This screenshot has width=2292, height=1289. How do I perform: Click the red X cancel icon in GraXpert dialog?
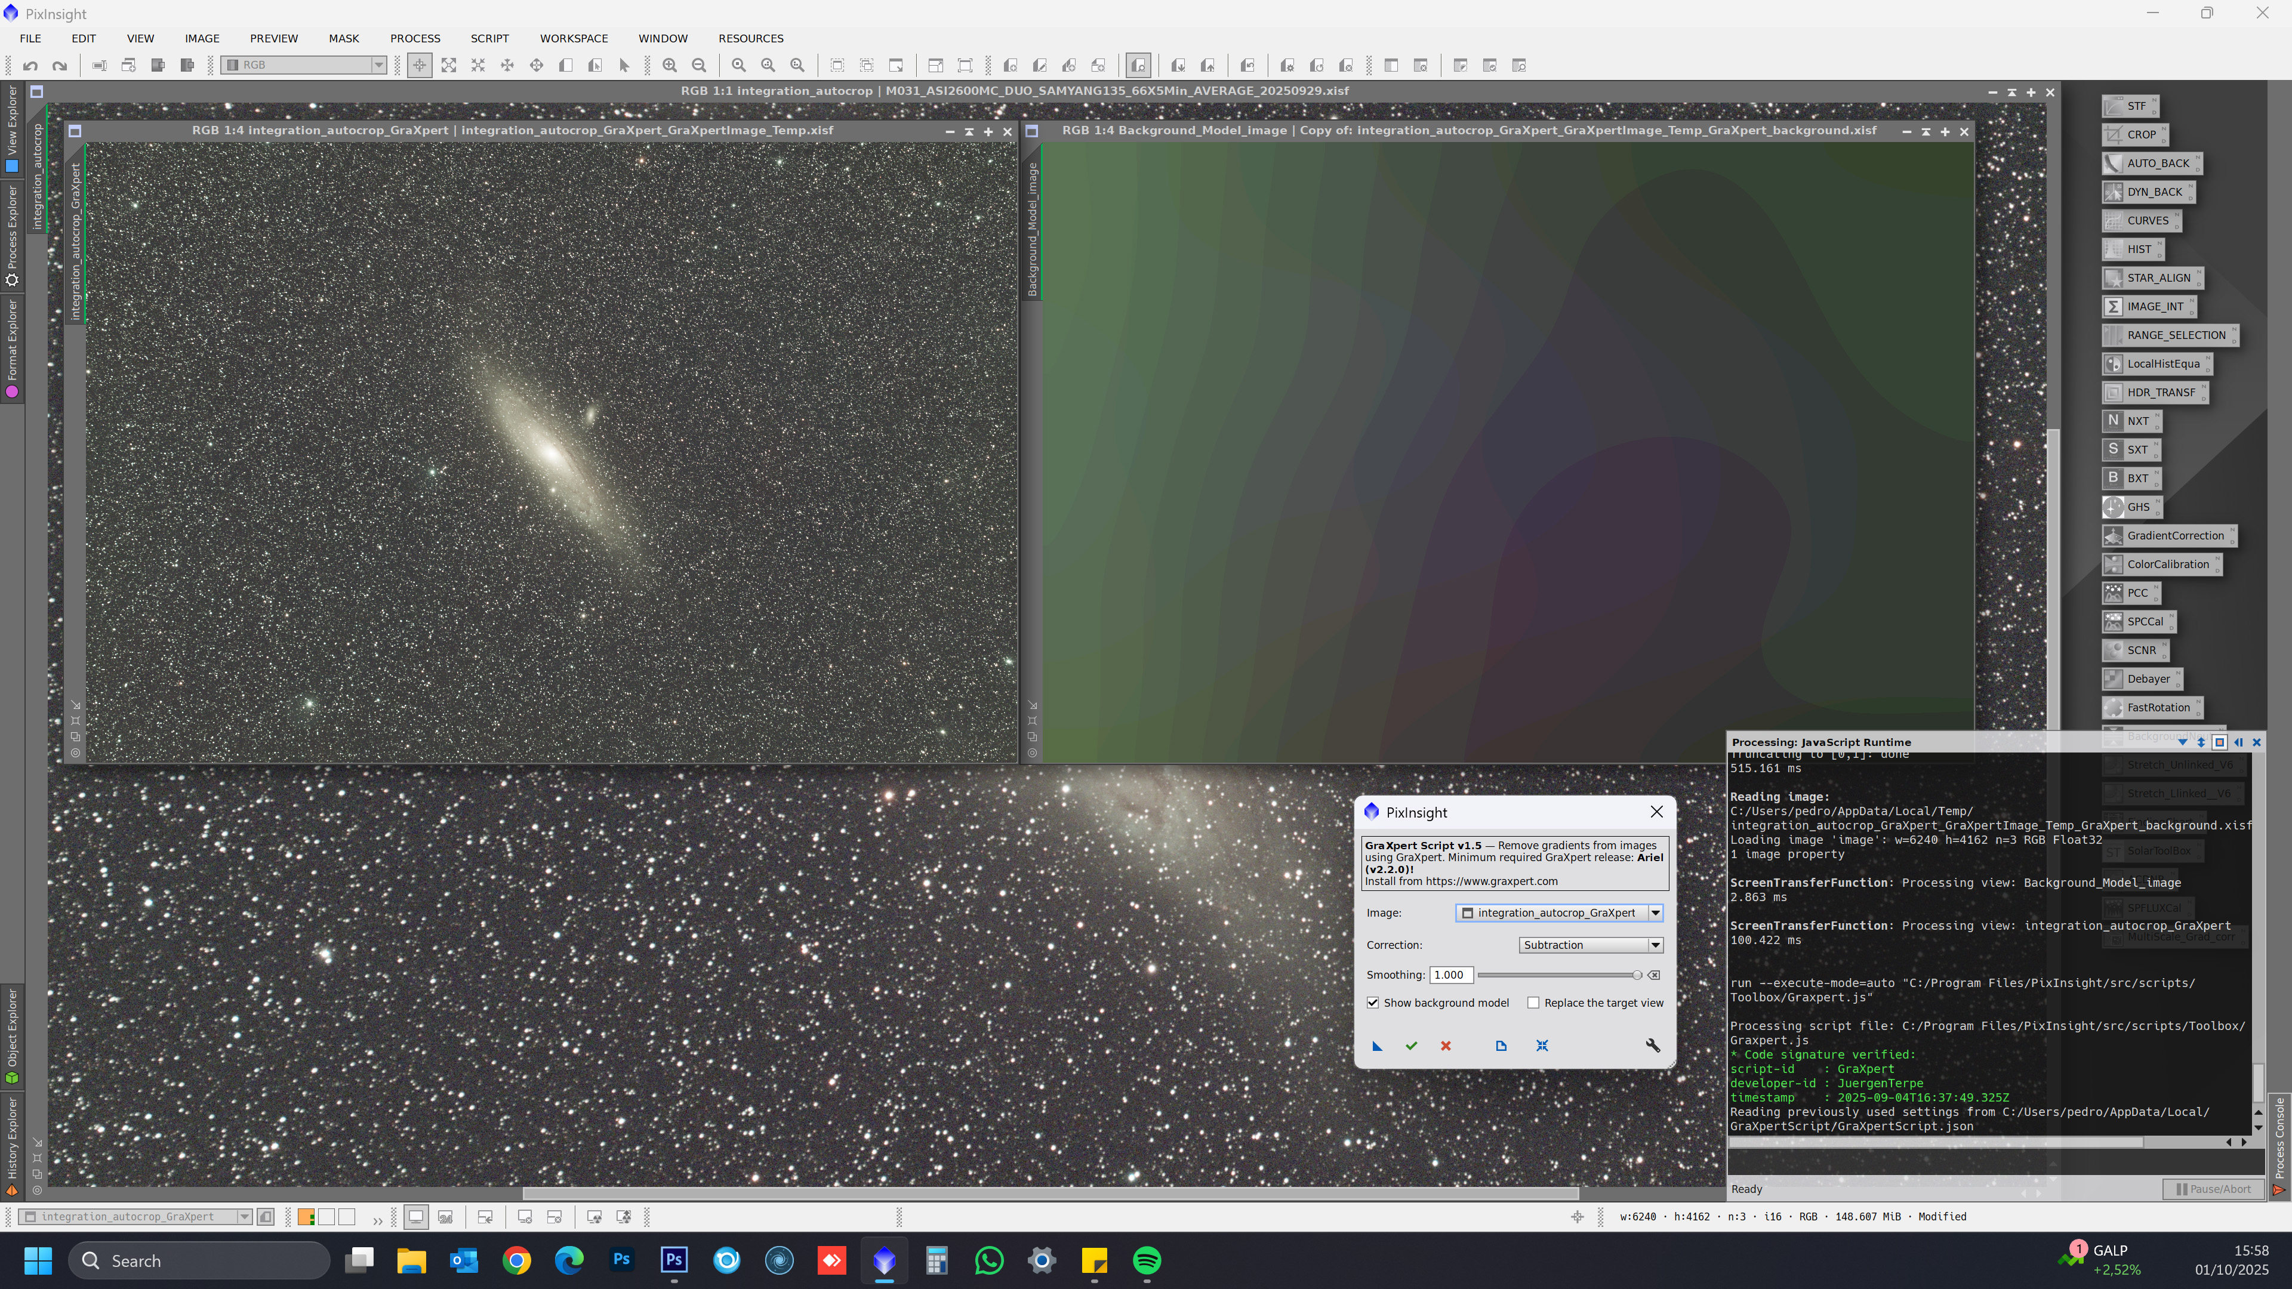click(x=1446, y=1046)
